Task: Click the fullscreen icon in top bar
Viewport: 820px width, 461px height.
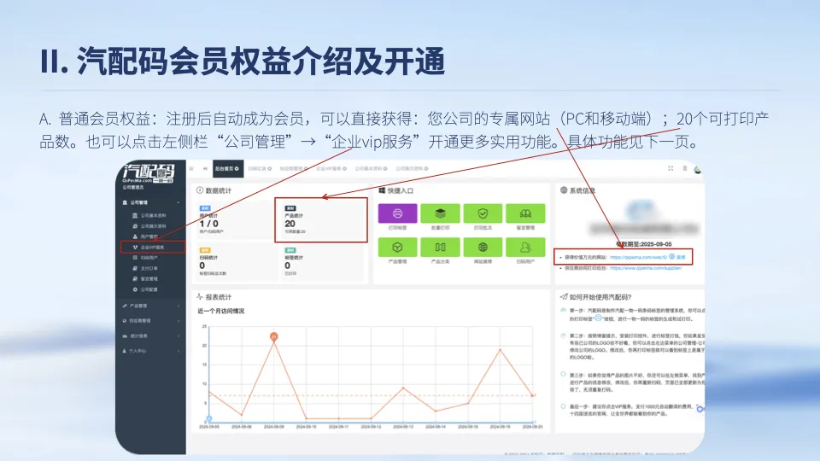Action: (x=671, y=168)
